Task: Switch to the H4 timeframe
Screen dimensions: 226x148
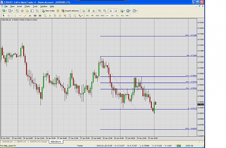Action: tap(112, 15)
